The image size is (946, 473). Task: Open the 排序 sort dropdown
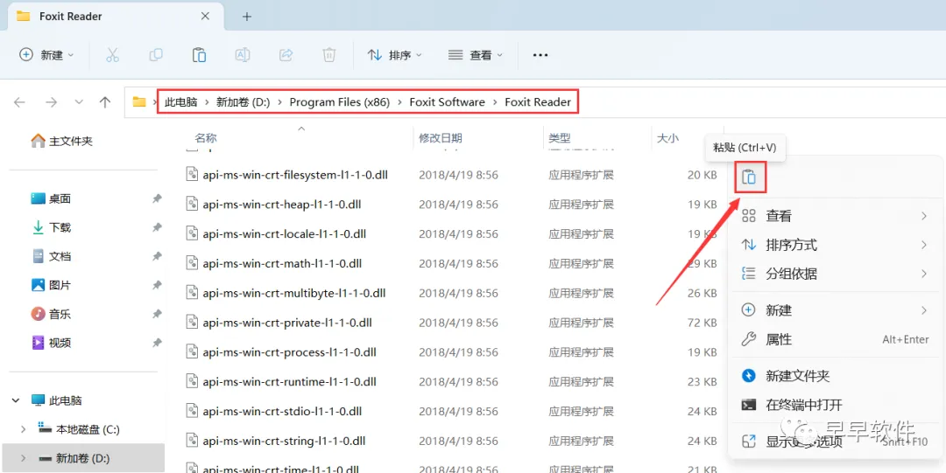click(x=394, y=55)
